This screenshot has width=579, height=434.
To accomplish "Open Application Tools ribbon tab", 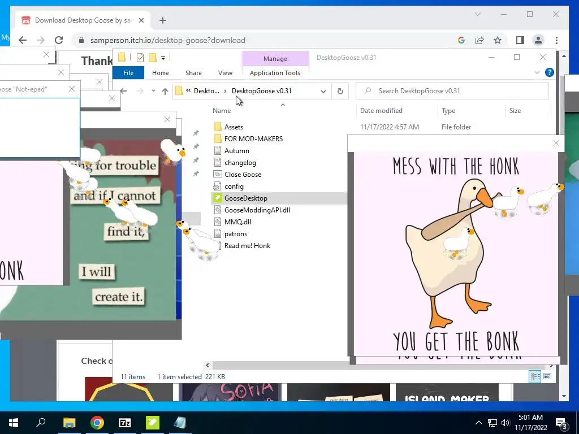I will point(275,73).
